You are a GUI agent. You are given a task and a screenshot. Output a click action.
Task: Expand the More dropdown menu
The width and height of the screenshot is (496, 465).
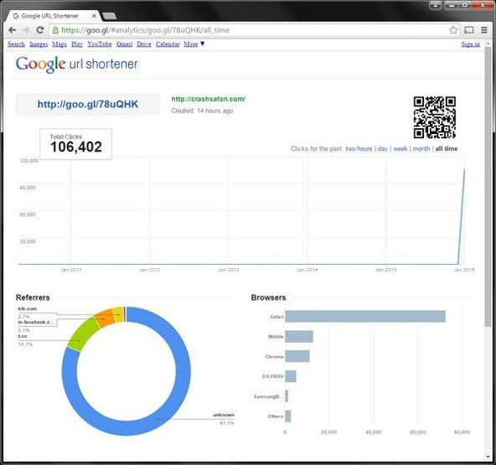pyautogui.click(x=194, y=44)
